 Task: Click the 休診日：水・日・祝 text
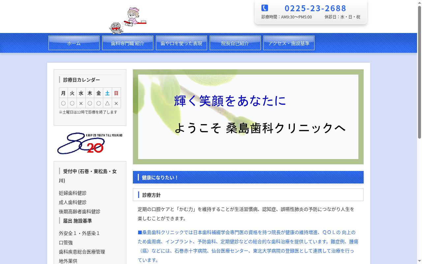[x=342, y=17]
